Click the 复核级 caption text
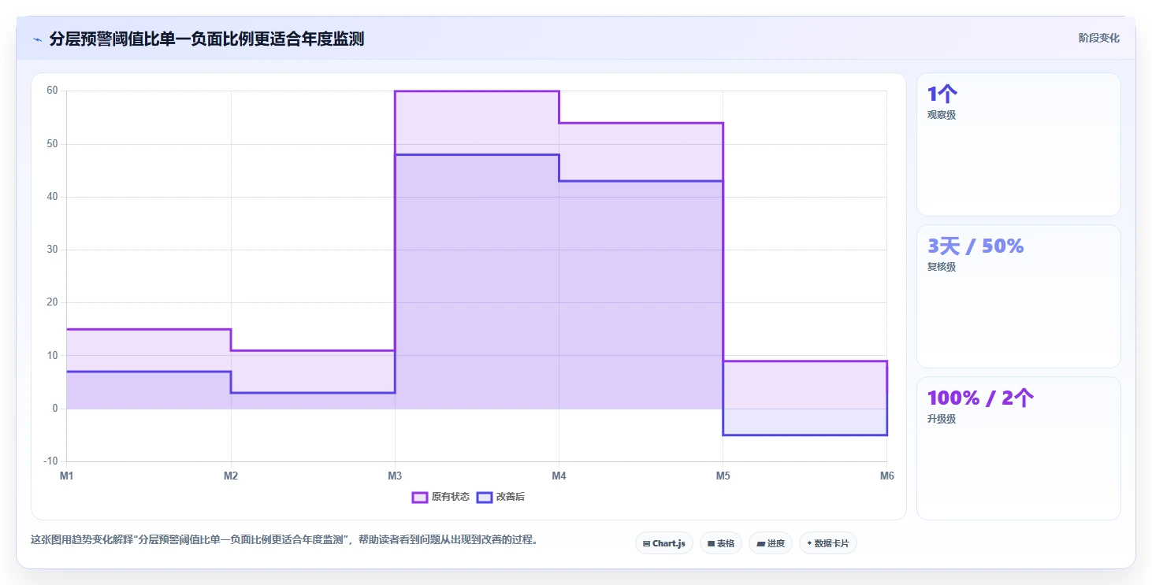Screen dimensions: 1152x585 pos(942,267)
